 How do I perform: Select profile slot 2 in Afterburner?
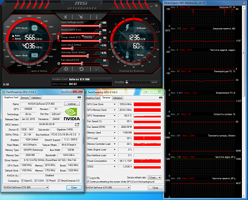point(135,82)
